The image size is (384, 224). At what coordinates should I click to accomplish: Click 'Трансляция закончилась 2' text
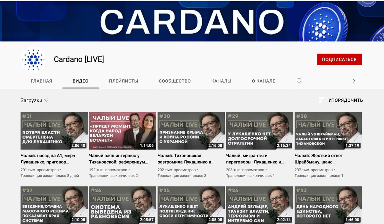click(113, 175)
